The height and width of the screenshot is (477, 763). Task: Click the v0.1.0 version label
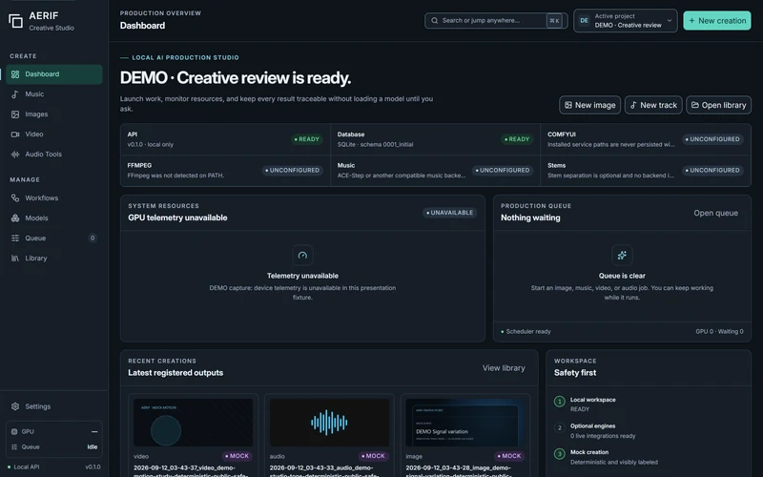[93, 467]
